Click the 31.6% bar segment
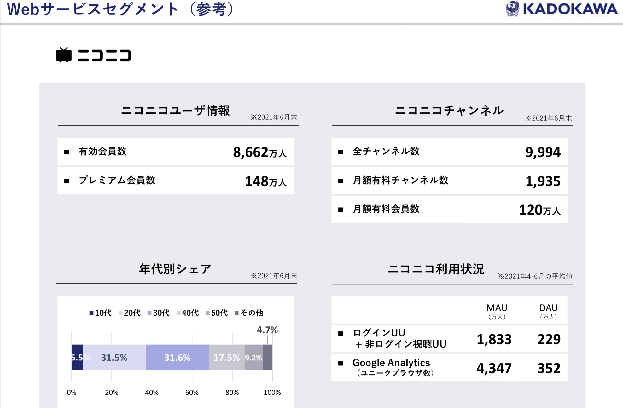The width and height of the screenshot is (623, 408). (178, 357)
